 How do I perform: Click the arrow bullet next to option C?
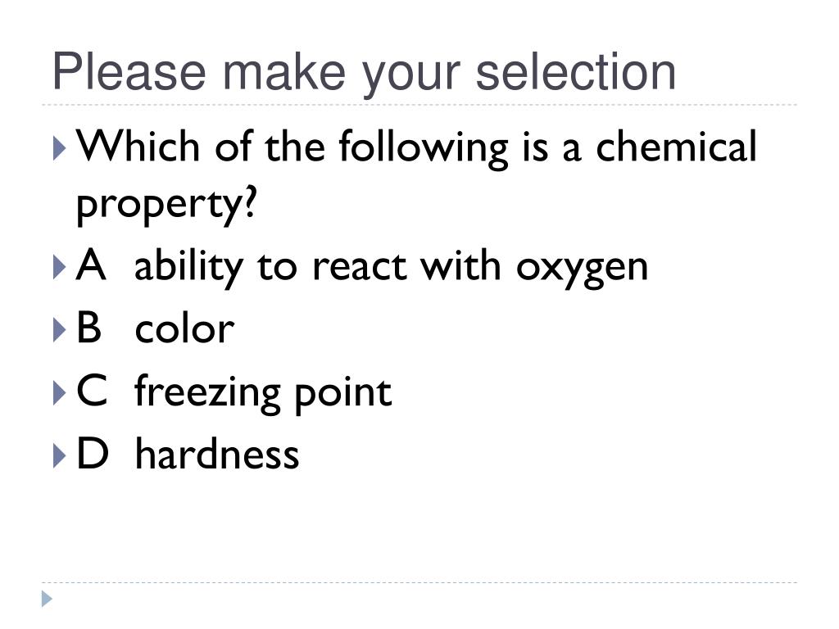(x=60, y=392)
